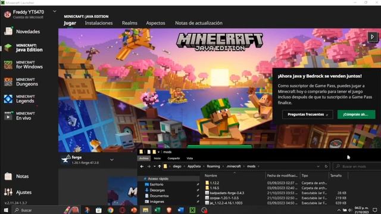
Task: Select Escritorio in navigation pane
Action: [x=157, y=184]
